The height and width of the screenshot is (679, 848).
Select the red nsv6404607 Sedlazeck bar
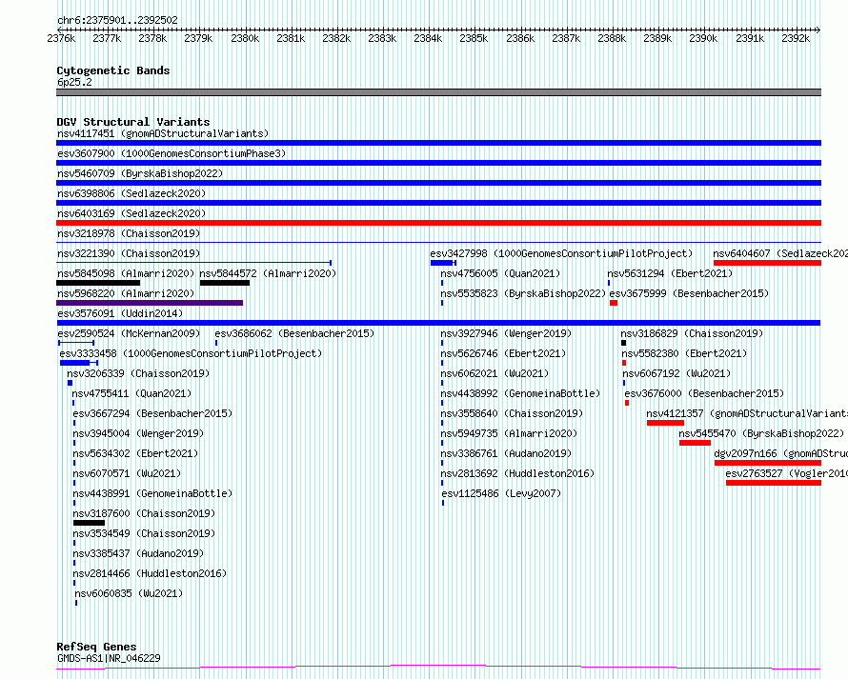[767, 263]
